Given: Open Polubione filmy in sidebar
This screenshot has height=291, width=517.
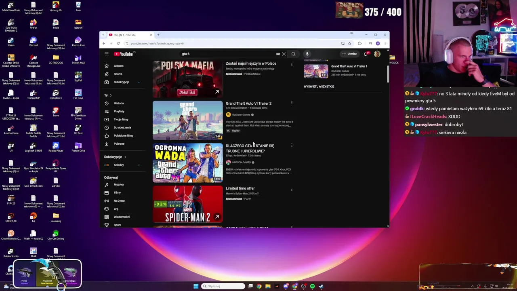Looking at the screenshot, I should [x=123, y=136].
